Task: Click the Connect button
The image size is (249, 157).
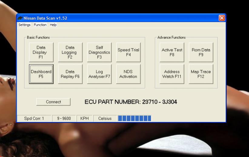Action: (x=53, y=102)
